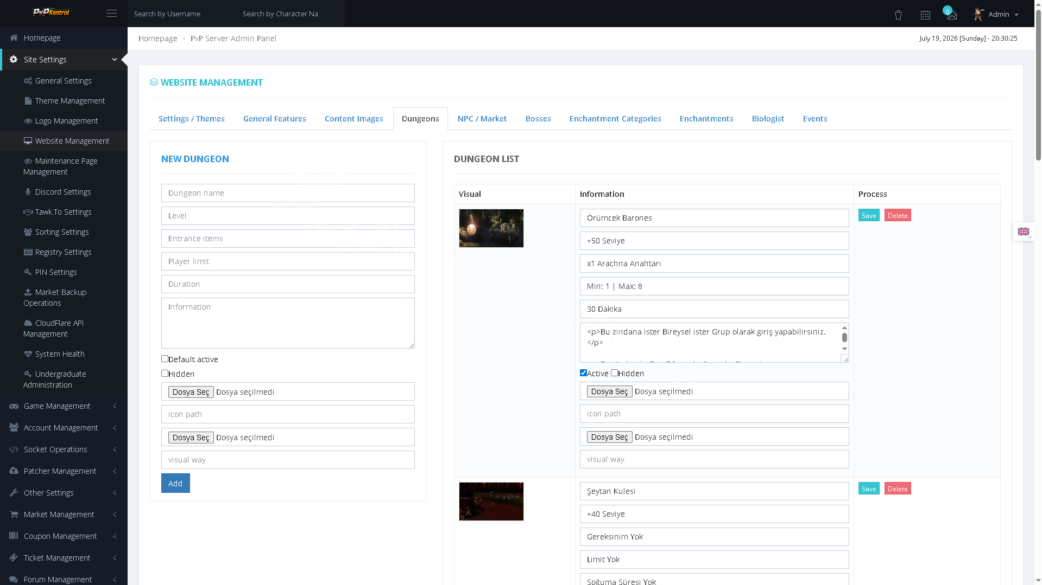Expand the Socket Operations menu
The height and width of the screenshot is (585, 1042).
[x=115, y=449]
